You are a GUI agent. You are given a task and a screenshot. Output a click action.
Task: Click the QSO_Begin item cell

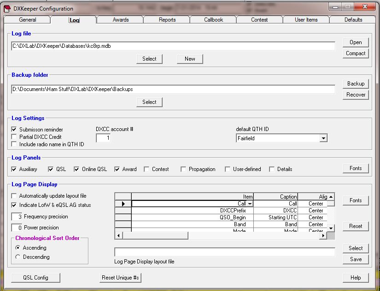pos(193,217)
